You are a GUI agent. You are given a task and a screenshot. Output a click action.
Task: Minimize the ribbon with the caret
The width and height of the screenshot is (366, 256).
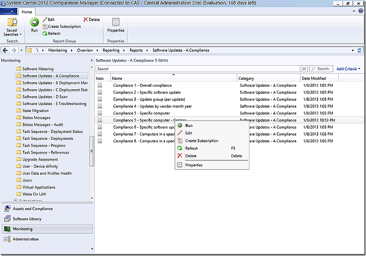(354, 11)
